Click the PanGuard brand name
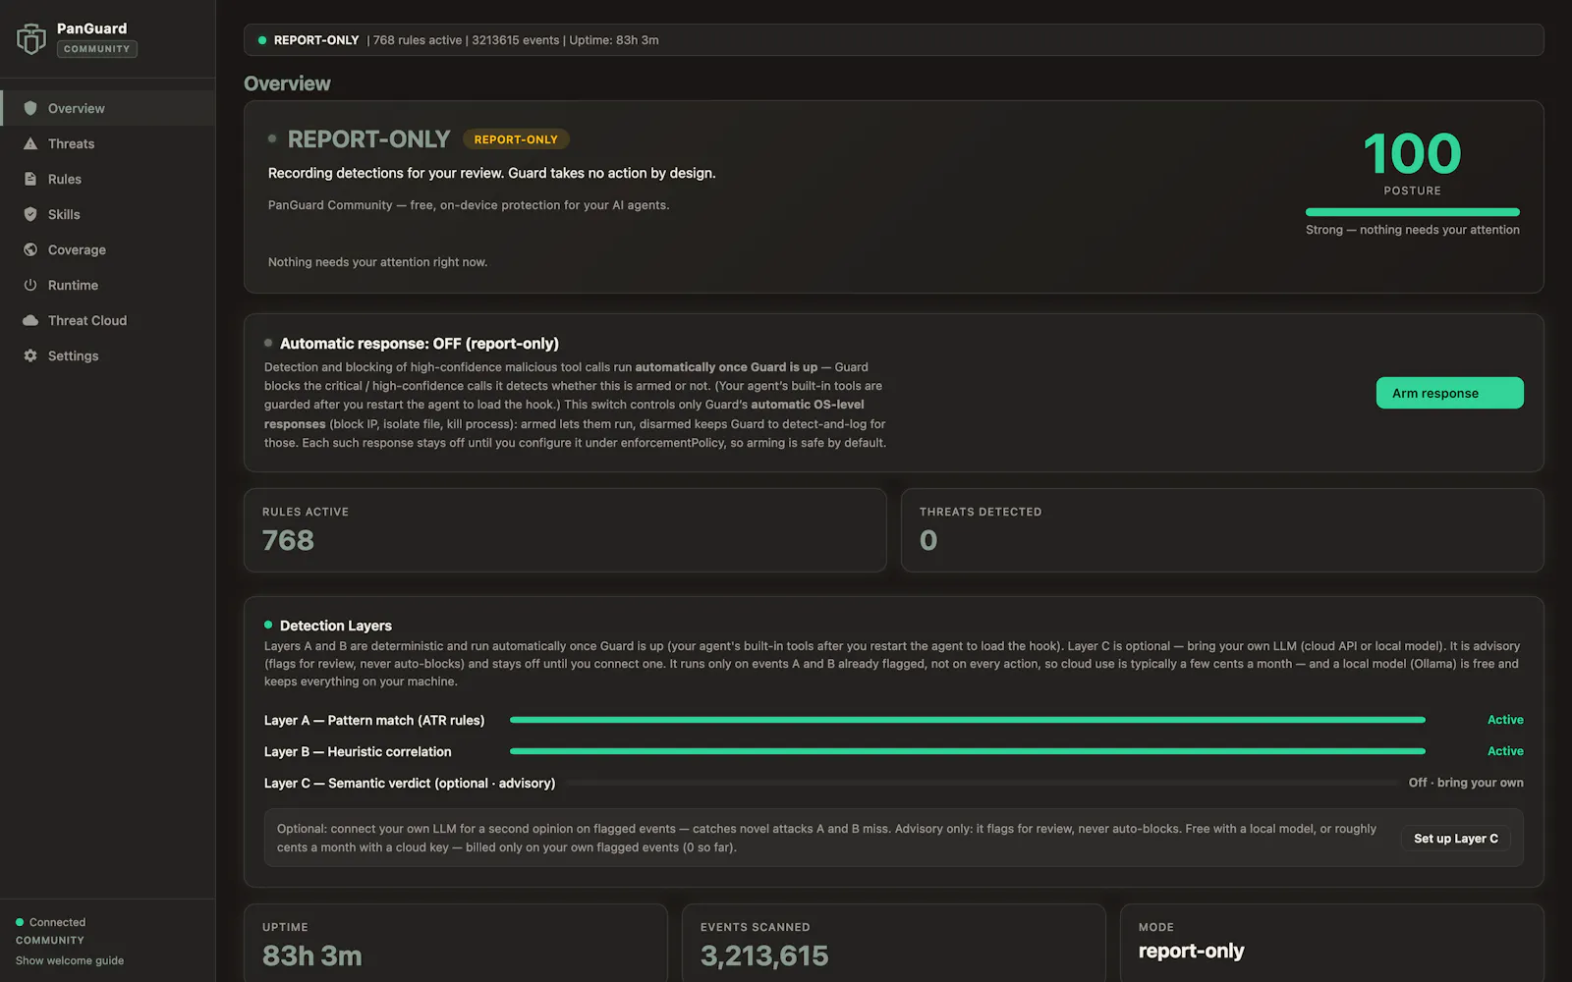Screen dimensions: 1572x982 point(91,28)
